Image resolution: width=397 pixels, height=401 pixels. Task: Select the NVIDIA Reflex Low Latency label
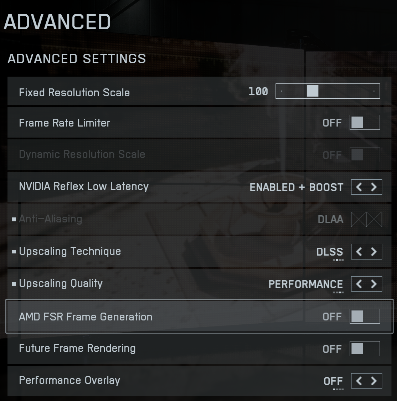tap(84, 186)
